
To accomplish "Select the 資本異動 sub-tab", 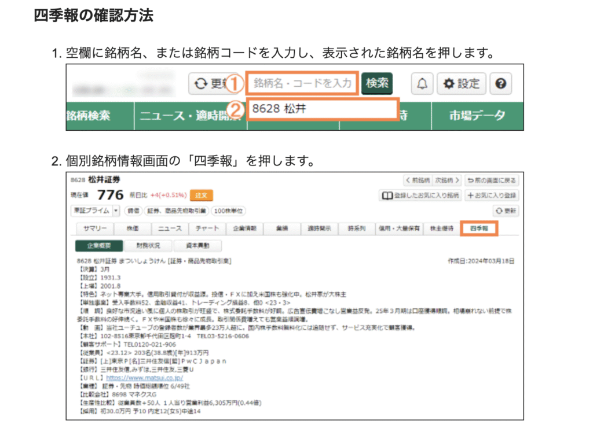I will click(197, 246).
